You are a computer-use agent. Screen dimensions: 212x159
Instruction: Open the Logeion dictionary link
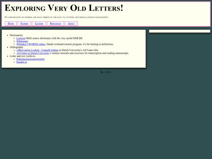tap(21, 38)
